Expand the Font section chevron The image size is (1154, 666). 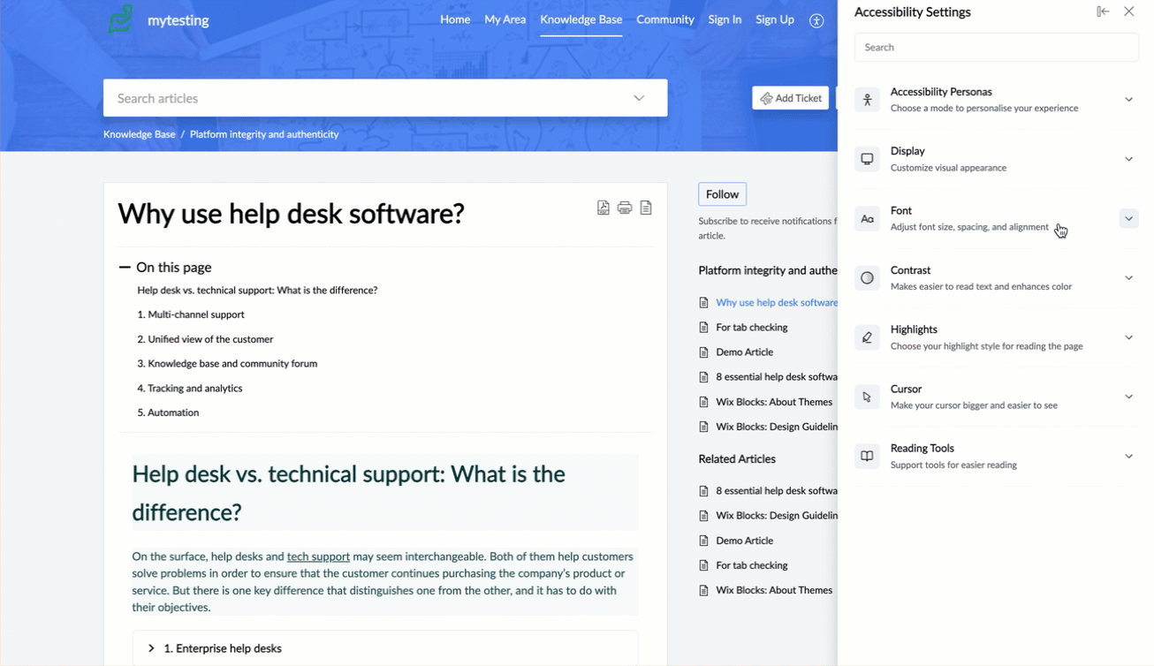1129,218
